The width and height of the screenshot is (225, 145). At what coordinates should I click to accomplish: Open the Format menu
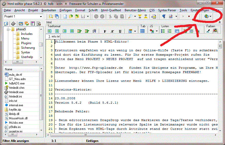[80, 10]
